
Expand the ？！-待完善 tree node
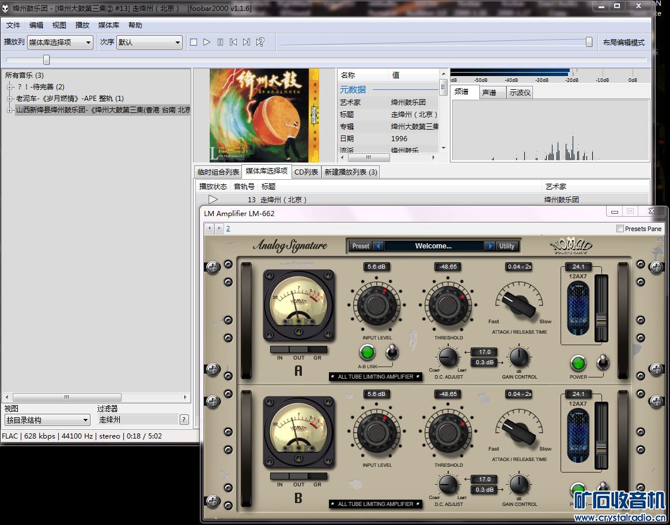click(x=9, y=87)
